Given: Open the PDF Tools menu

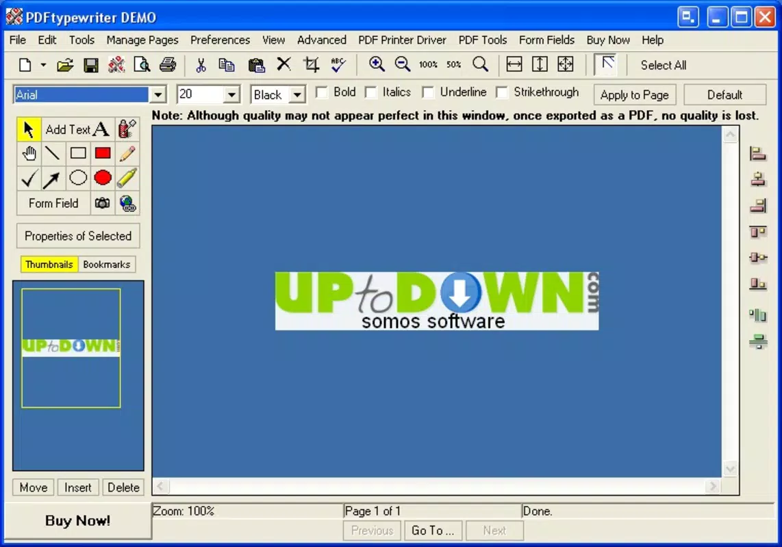Looking at the screenshot, I should tap(482, 40).
